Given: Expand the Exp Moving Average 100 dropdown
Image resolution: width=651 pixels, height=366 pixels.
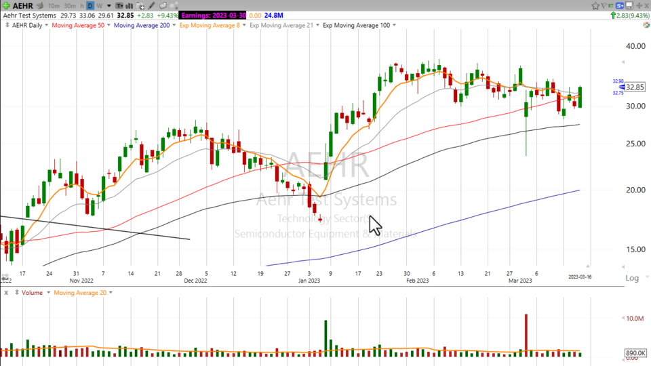Looking at the screenshot, I should click(x=394, y=25).
